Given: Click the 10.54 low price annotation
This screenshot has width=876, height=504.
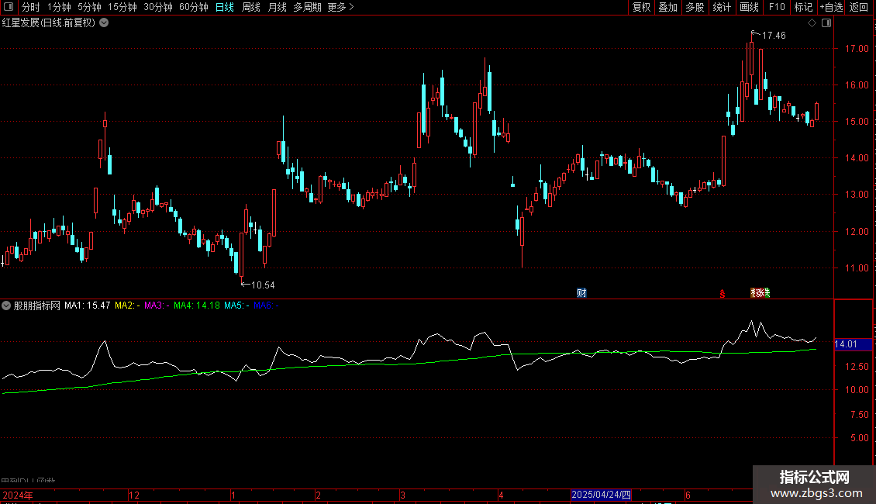Looking at the screenshot, I should pos(263,285).
